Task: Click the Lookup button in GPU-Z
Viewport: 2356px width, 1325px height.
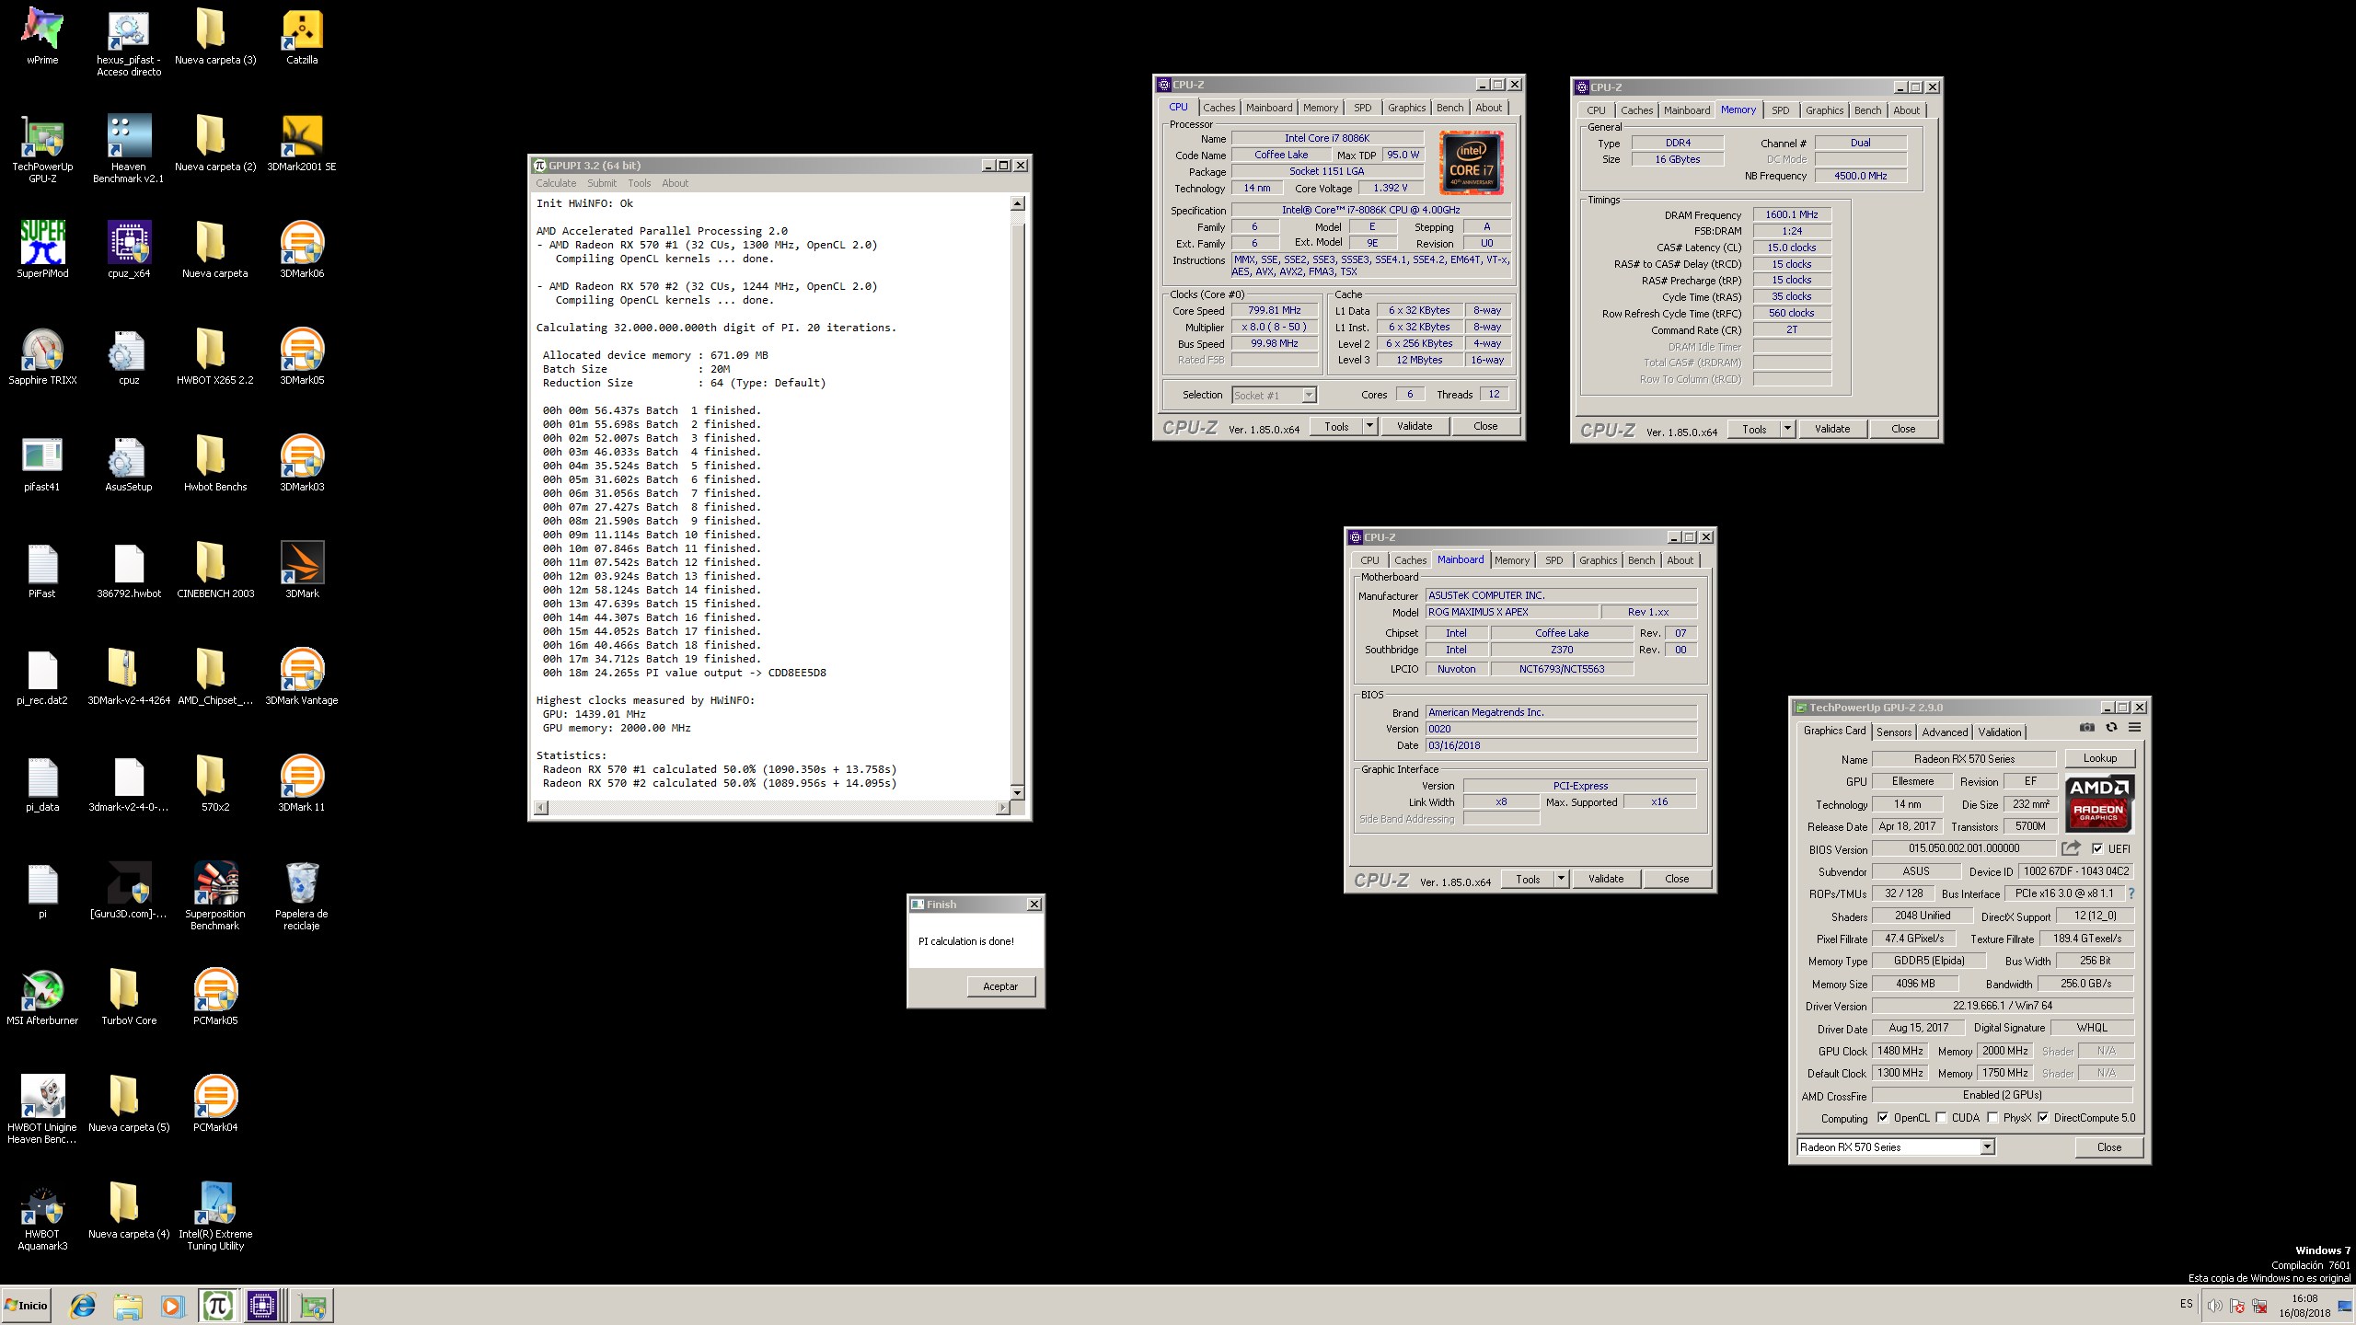Action: [2099, 758]
